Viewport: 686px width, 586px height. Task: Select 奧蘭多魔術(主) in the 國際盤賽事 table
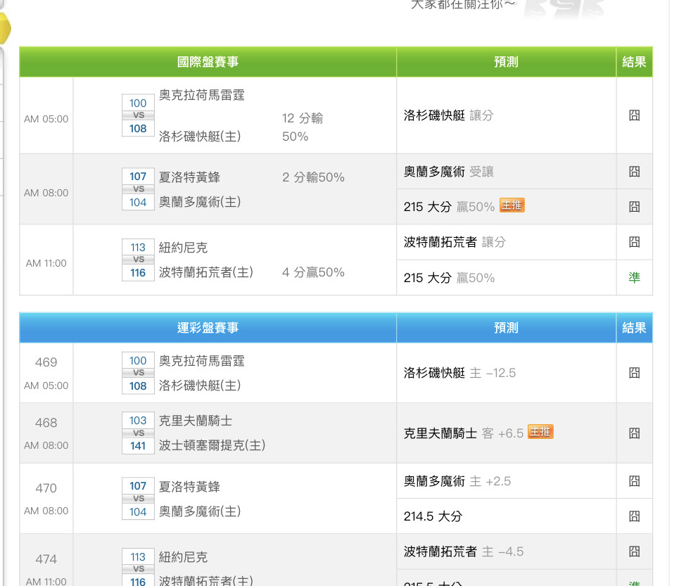click(x=200, y=202)
